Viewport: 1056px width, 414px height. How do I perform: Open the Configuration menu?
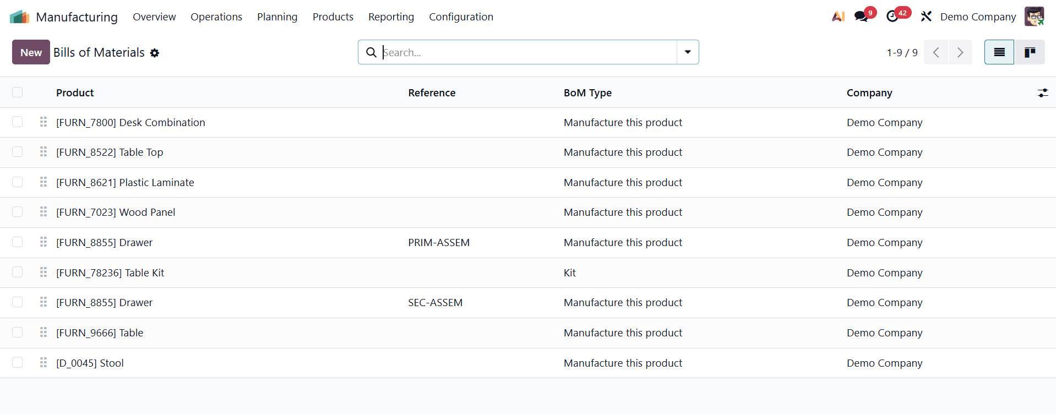461,17
